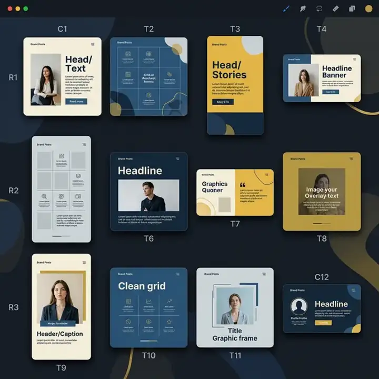Open menu icon on Header/Caption card

tap(84, 262)
